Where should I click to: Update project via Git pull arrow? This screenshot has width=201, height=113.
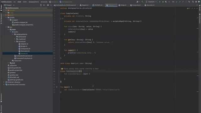(x=177, y=2)
